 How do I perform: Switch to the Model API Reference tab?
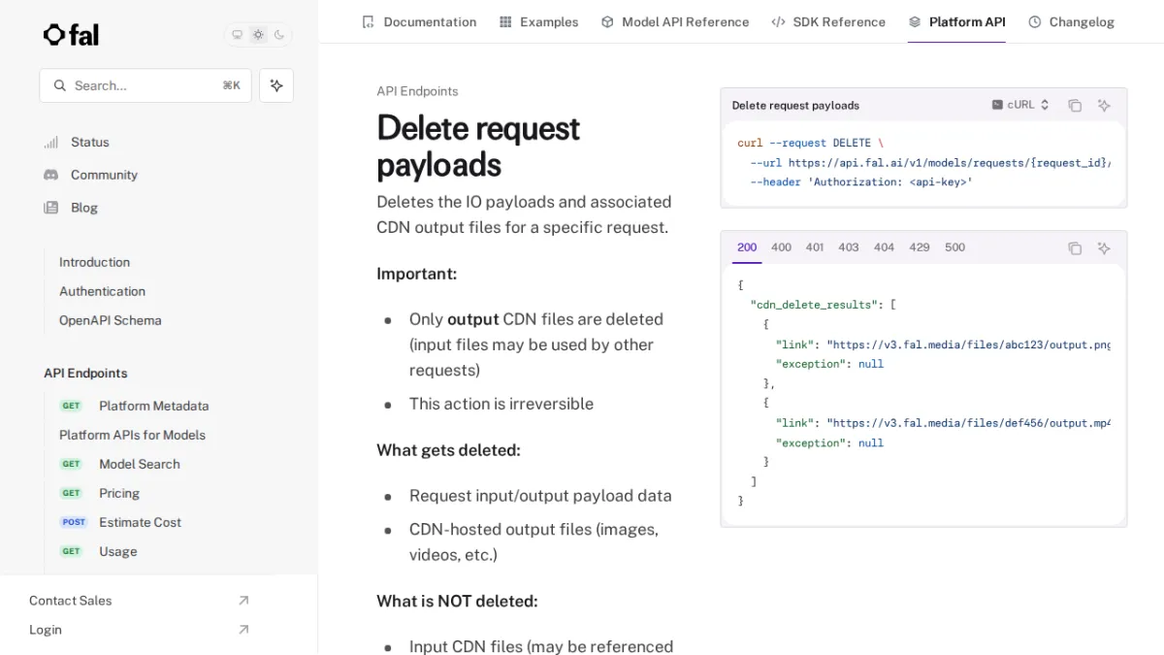click(674, 21)
